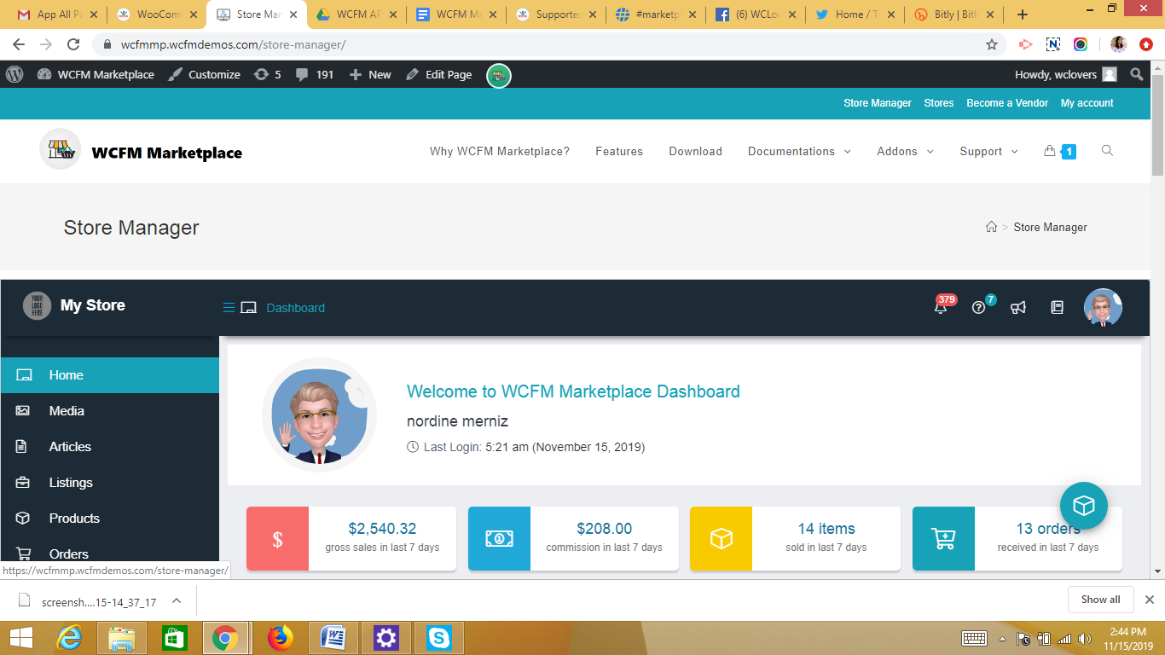This screenshot has height=655, width=1165.
Task: Open updates indicator showing 5
Action: [267, 74]
